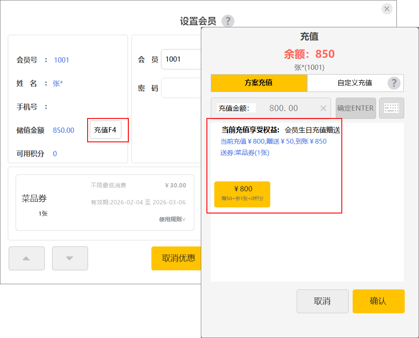Choose the ¥800 recharge plan tile
This screenshot has height=338, width=419.
coord(242,194)
